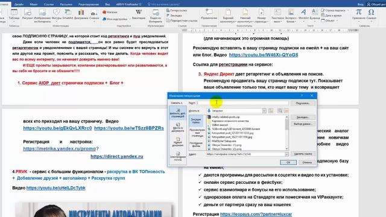Switch to the Макет ribbon tab
This screenshot has width=386, height=217.
pos(34,4)
